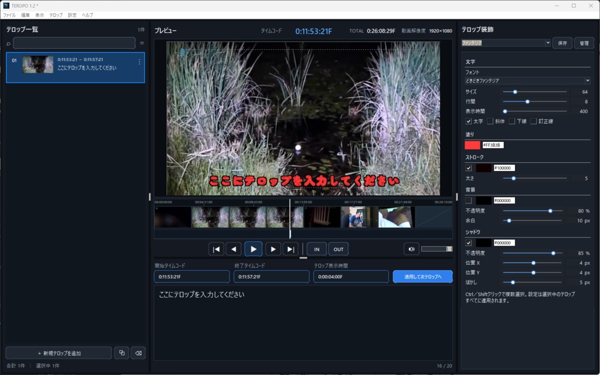Click the background 不透明度 slider handle at 80%
This screenshot has width=600, height=375.
point(550,211)
